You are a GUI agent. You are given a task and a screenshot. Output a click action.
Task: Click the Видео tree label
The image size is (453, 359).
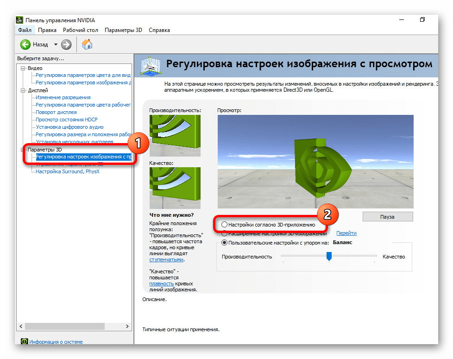pos(35,68)
